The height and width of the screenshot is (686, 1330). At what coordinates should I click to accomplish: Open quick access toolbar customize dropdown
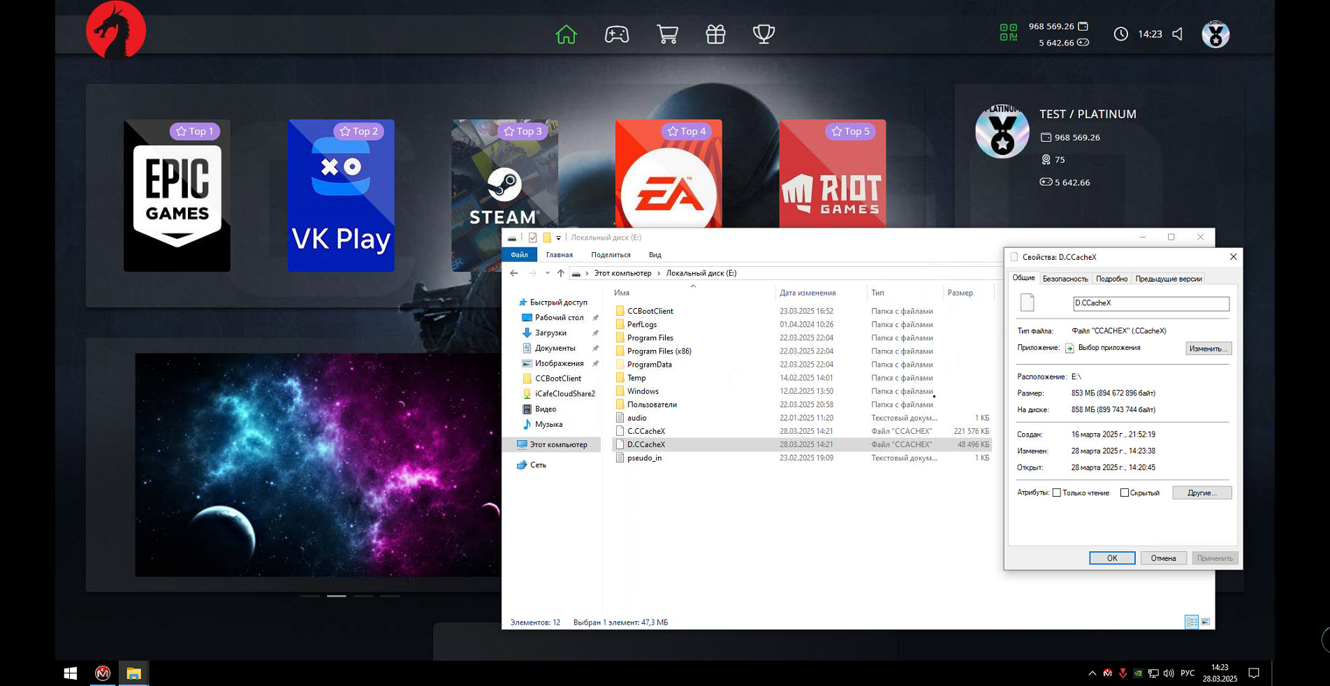558,238
